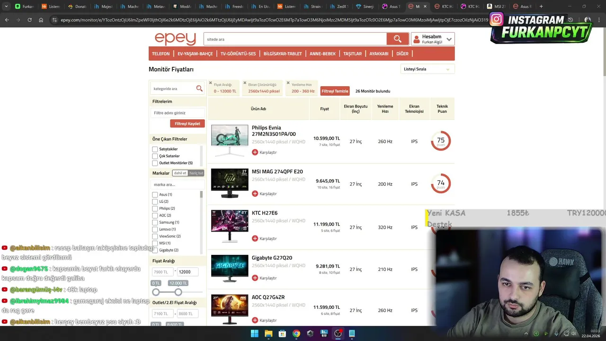Click the browser home icon
606x341 pixels.
[41, 20]
